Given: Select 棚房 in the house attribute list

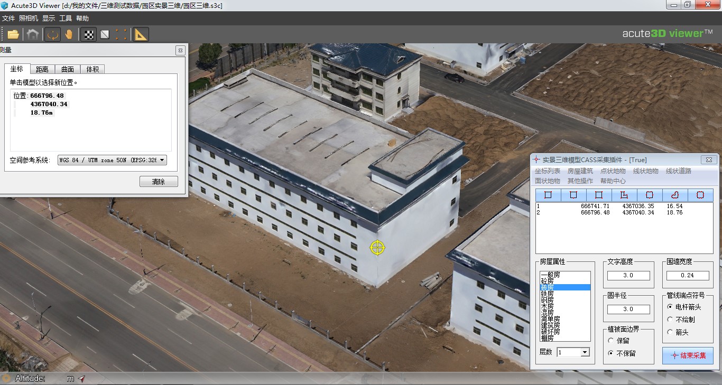Looking at the screenshot, I should point(564,338).
